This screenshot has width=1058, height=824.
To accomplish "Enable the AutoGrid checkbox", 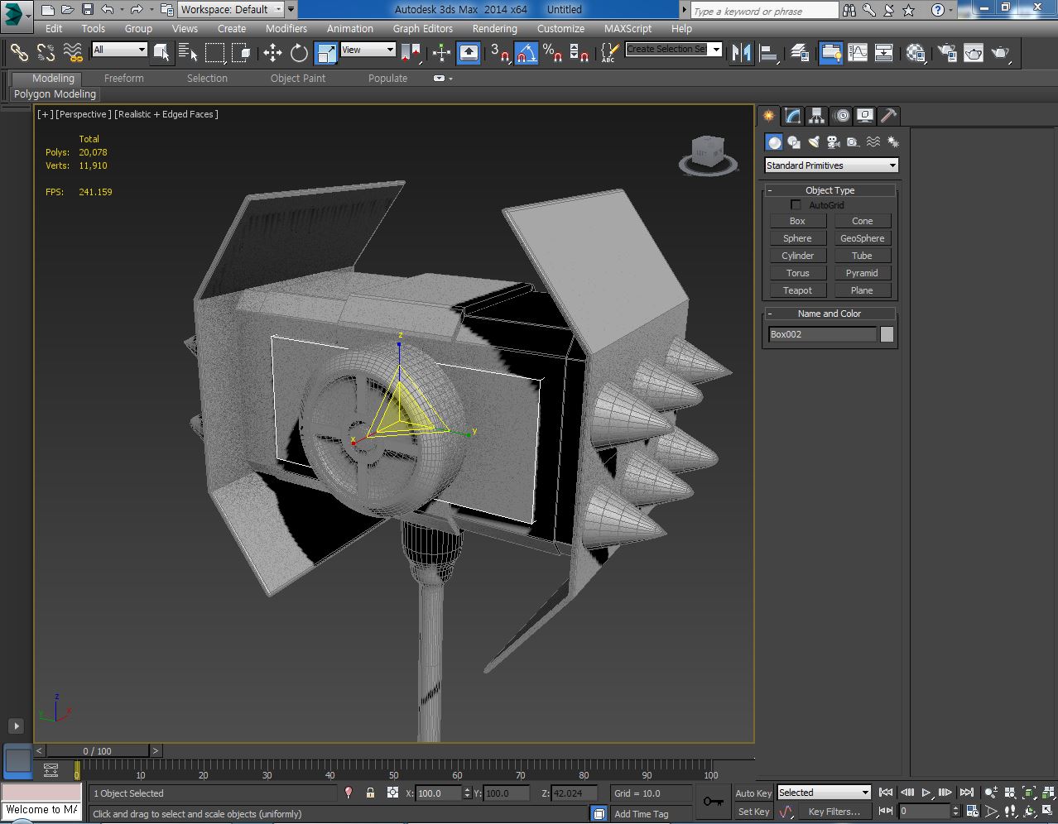I will pyautogui.click(x=796, y=205).
